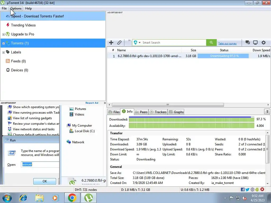Collapse the detailed info pane chevron

click(x=267, y=112)
